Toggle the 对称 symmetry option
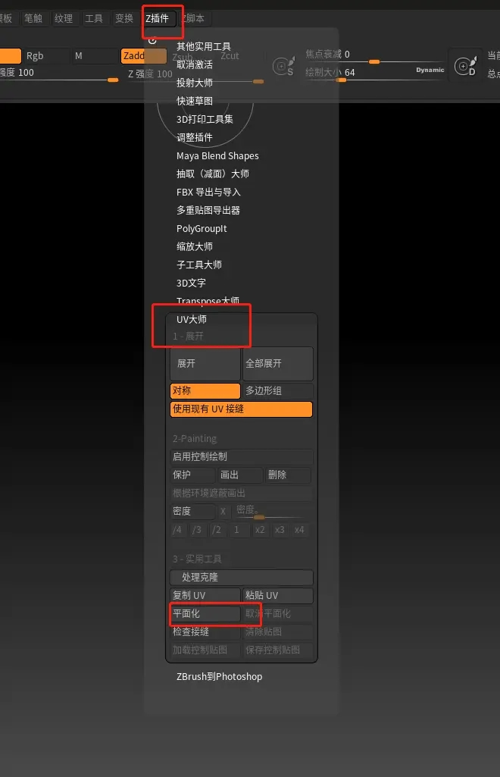The image size is (500, 777). click(x=205, y=391)
